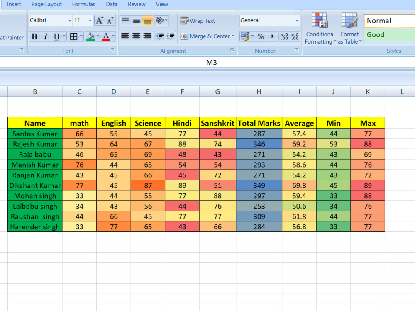
Task: Align text right
Action: (147, 36)
